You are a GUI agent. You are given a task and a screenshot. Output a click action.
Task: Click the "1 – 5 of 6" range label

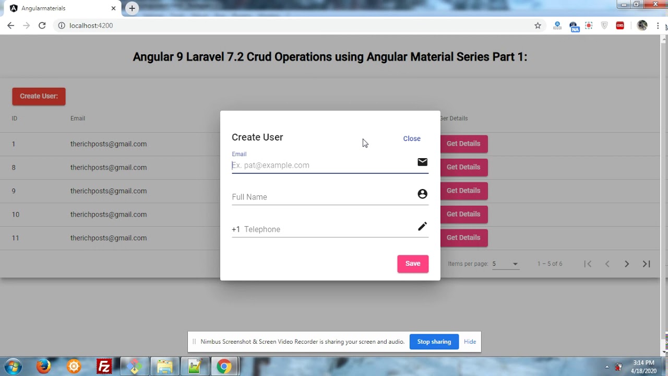coord(550,264)
